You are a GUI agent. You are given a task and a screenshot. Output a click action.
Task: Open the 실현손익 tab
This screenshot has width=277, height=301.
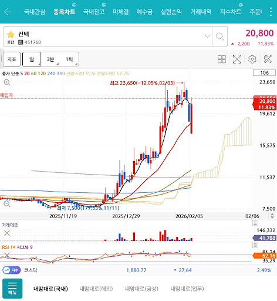coord(171,12)
